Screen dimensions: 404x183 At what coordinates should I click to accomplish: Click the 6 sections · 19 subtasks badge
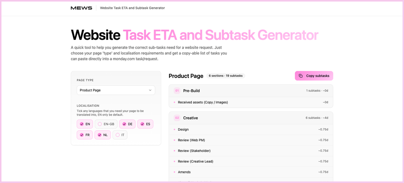[226, 76]
